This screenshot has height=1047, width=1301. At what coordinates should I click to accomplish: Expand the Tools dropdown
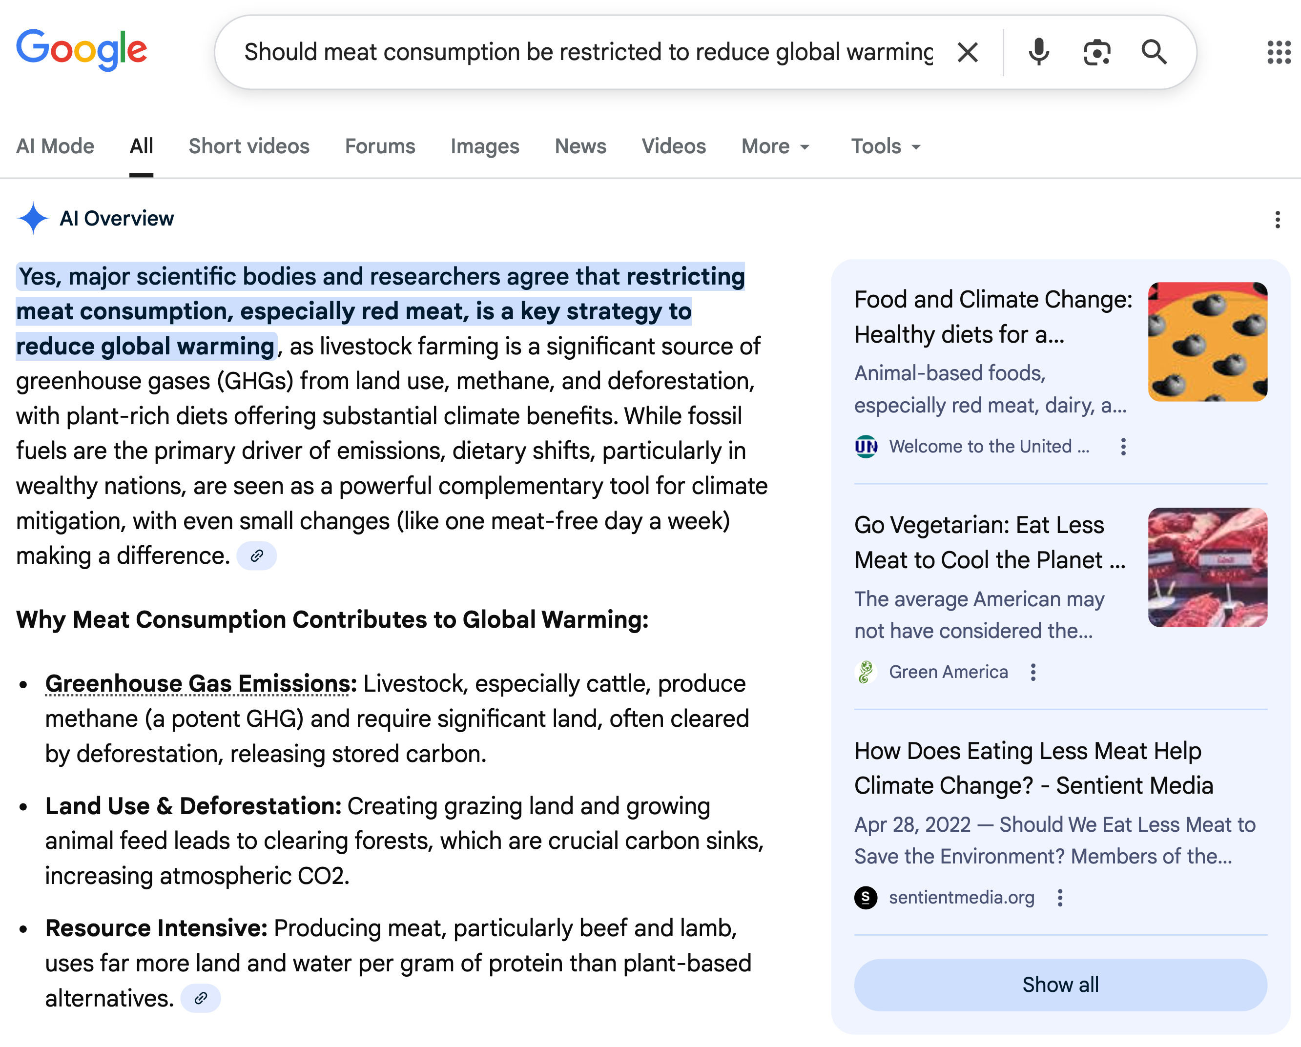pos(886,146)
